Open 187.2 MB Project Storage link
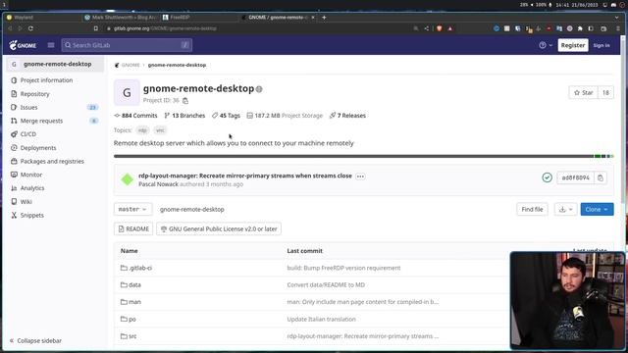This screenshot has height=353, width=628. pyautogui.click(x=285, y=116)
